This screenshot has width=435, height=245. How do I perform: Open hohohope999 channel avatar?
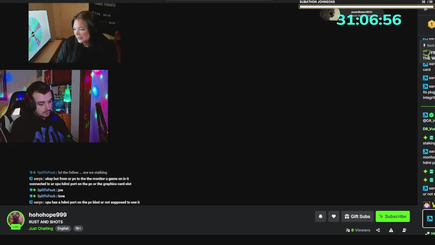(x=16, y=220)
